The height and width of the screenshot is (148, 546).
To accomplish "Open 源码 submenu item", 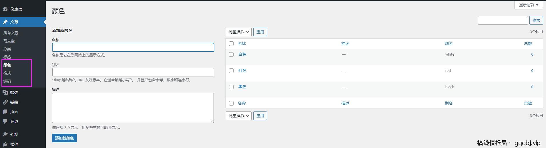I will (7, 81).
